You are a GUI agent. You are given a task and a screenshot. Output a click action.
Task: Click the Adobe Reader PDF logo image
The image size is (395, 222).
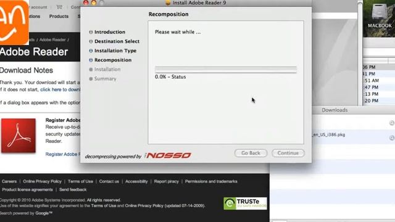click(x=19, y=136)
